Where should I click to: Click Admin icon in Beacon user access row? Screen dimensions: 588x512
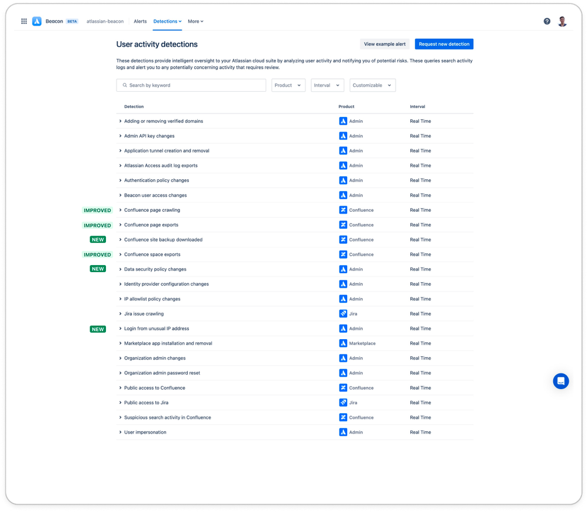click(343, 195)
